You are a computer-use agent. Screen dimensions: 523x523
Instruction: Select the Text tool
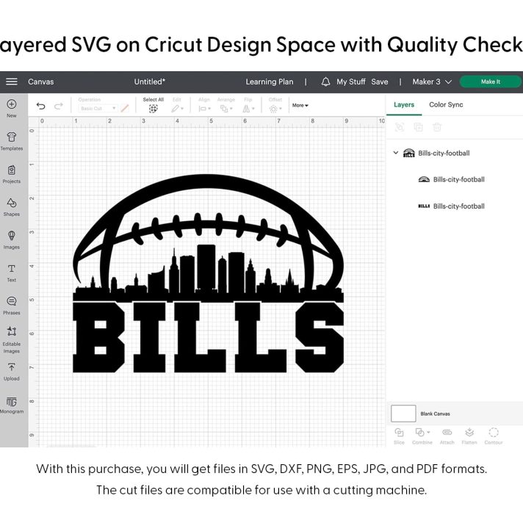11,273
